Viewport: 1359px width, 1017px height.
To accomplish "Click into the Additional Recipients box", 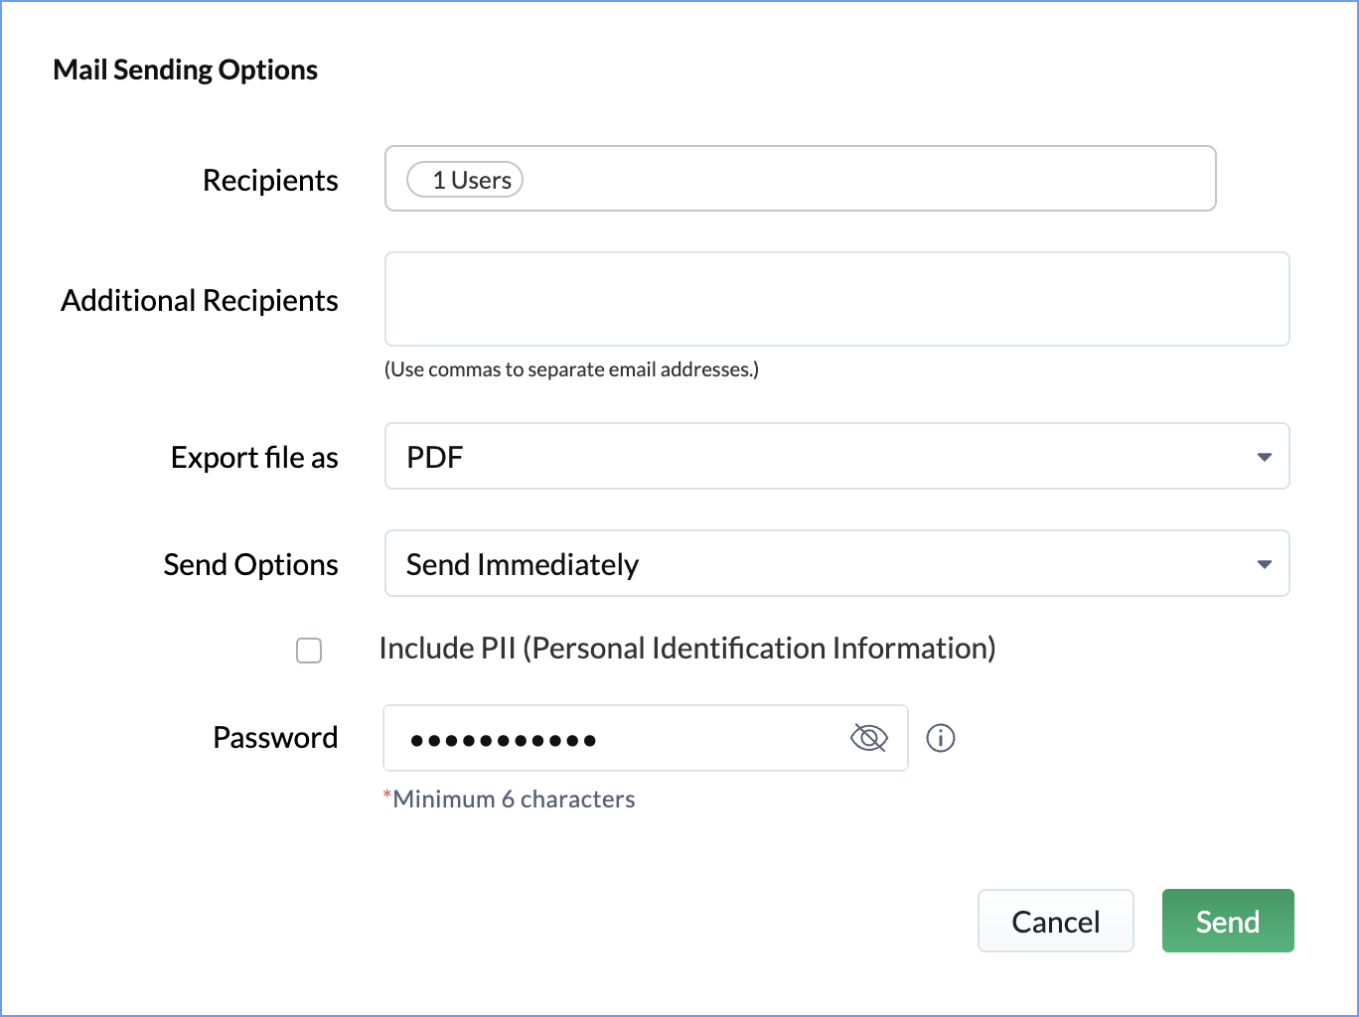I will point(835,299).
